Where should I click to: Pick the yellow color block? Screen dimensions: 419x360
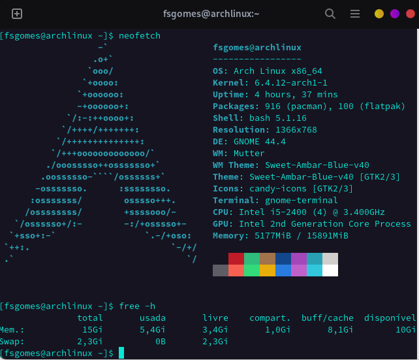point(268,270)
